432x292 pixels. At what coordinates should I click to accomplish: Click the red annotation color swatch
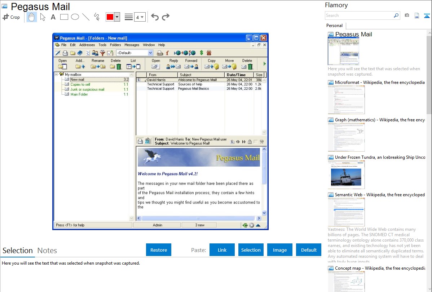(110, 17)
